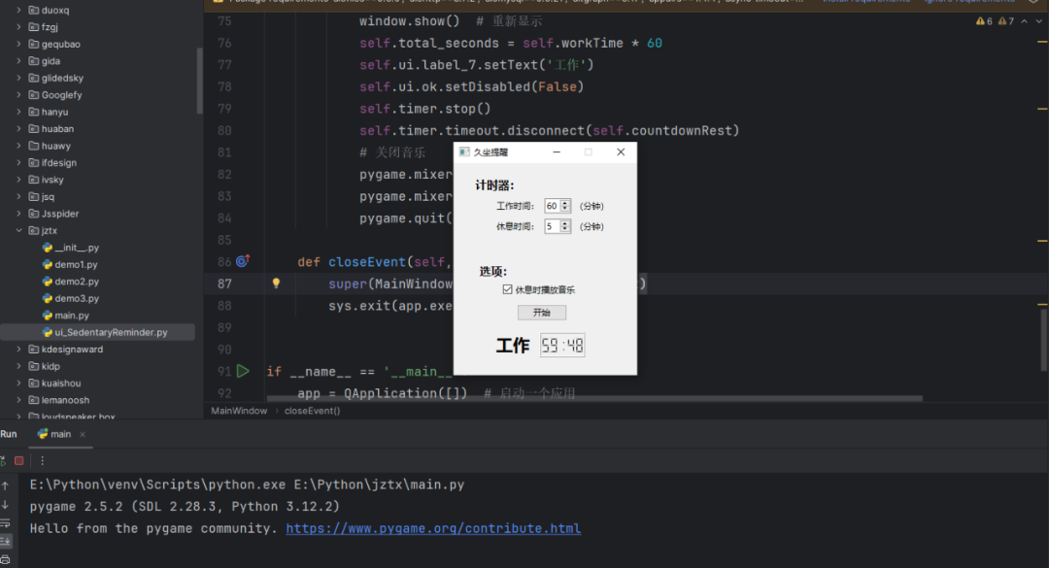
Task: Toggle scroll-to-end in the Run console
Action: [6, 541]
